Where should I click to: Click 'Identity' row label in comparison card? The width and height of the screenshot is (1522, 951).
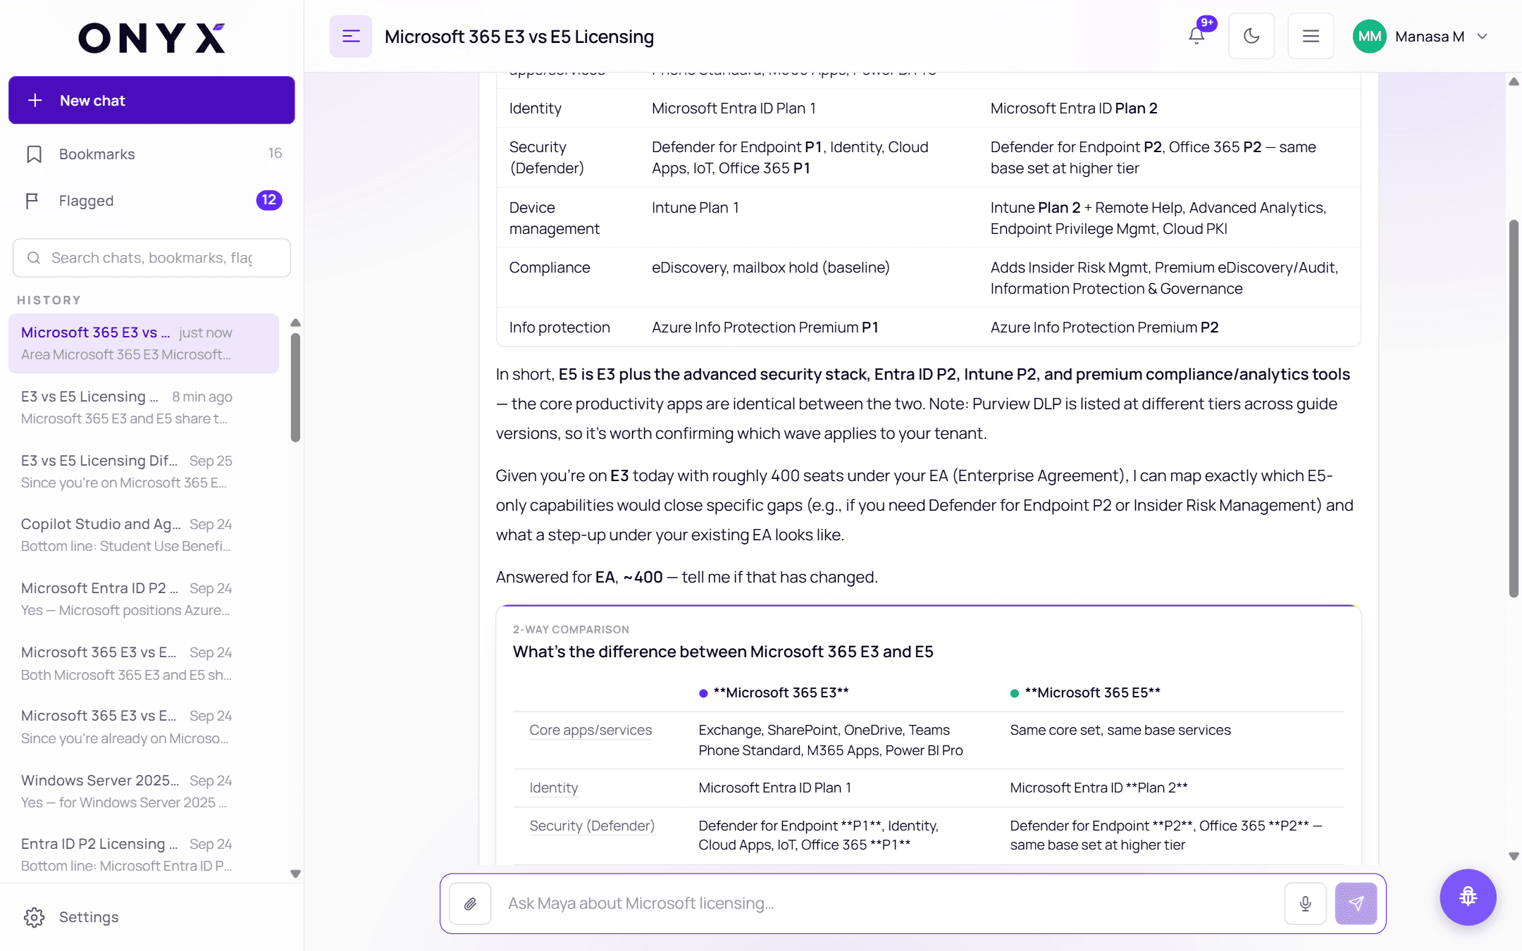(554, 788)
